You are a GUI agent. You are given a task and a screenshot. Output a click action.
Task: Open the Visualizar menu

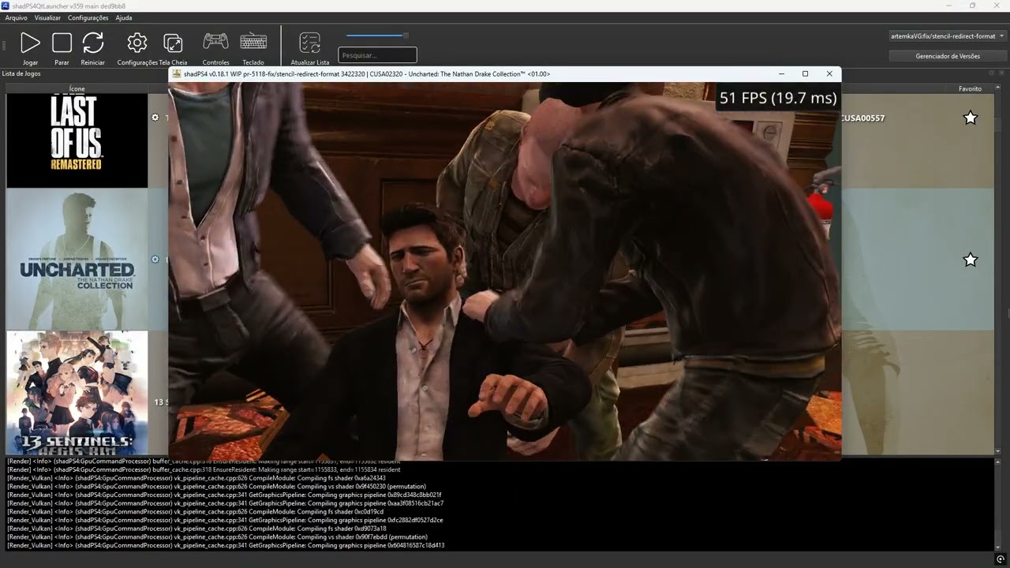coord(47,17)
